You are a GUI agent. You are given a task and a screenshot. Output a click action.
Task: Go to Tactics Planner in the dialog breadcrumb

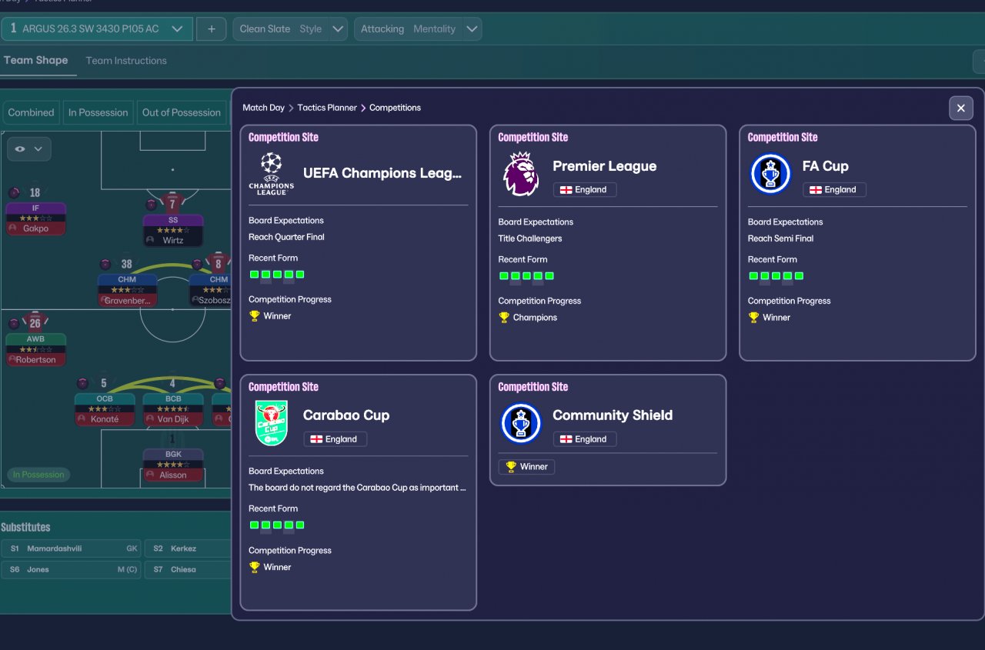pyautogui.click(x=327, y=108)
